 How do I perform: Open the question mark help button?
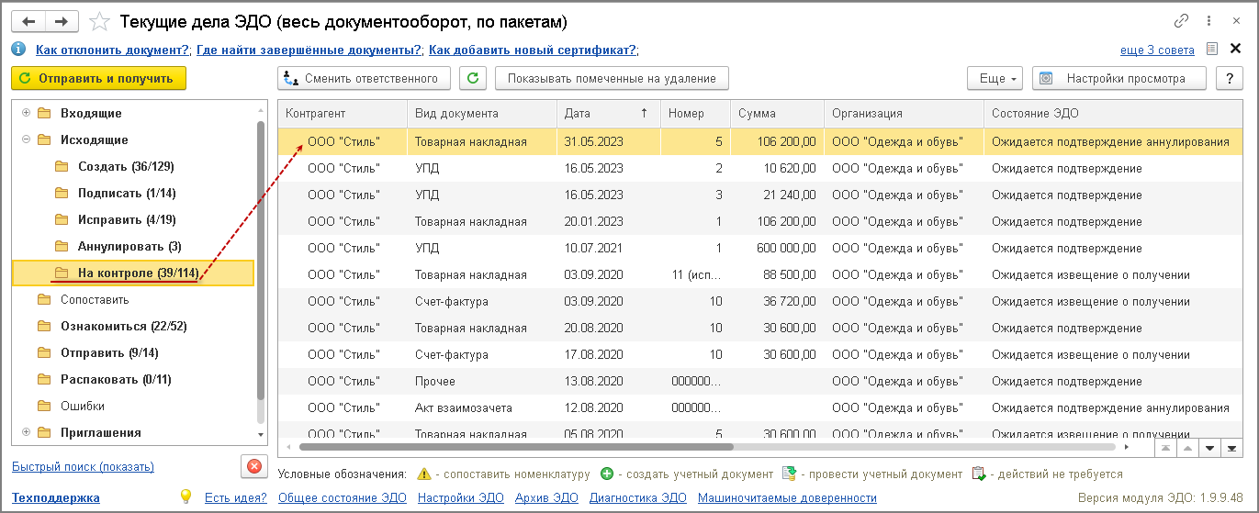pos(1229,78)
